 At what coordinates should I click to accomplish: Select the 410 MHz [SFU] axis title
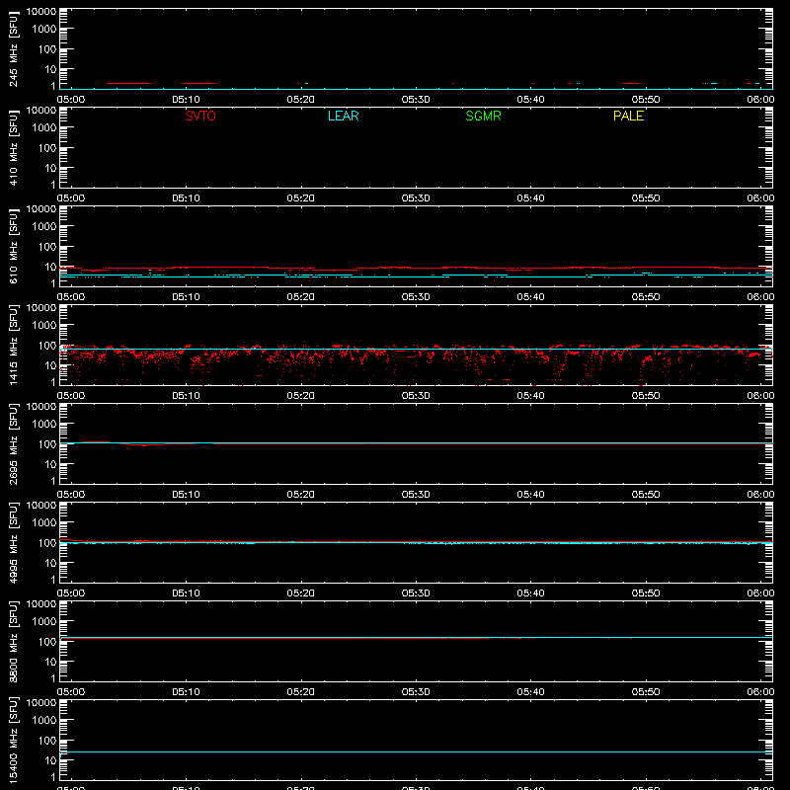click(13, 147)
